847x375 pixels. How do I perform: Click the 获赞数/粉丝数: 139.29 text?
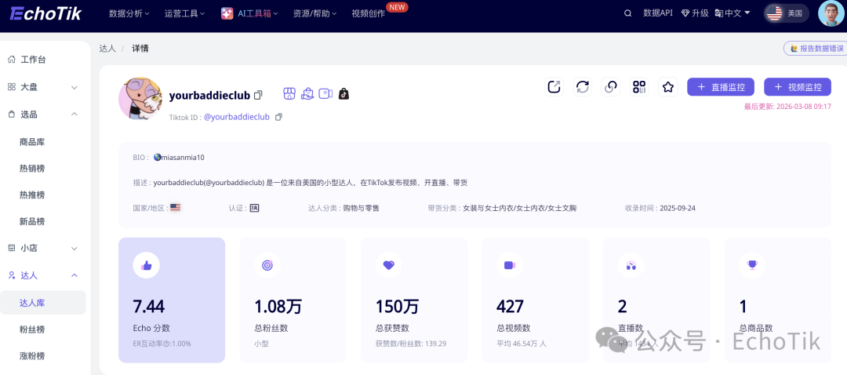click(x=410, y=343)
